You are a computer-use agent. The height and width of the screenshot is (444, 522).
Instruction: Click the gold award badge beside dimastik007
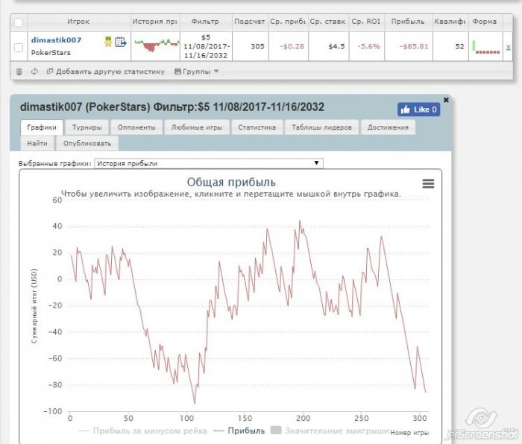(x=108, y=42)
